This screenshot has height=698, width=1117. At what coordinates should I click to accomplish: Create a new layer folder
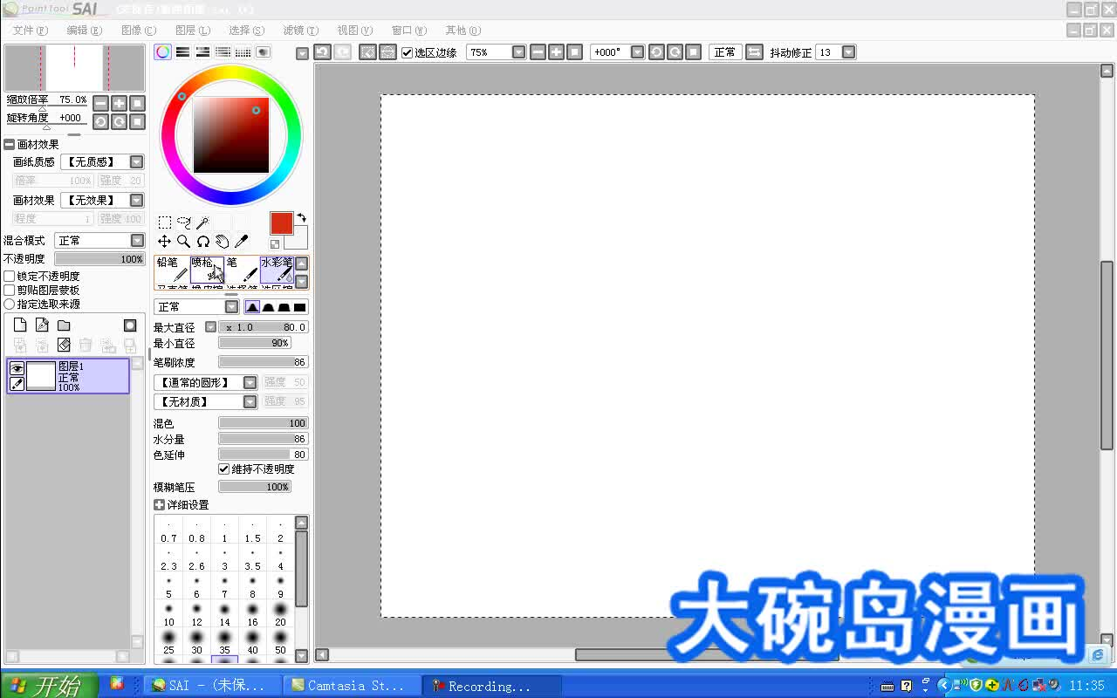(x=64, y=325)
